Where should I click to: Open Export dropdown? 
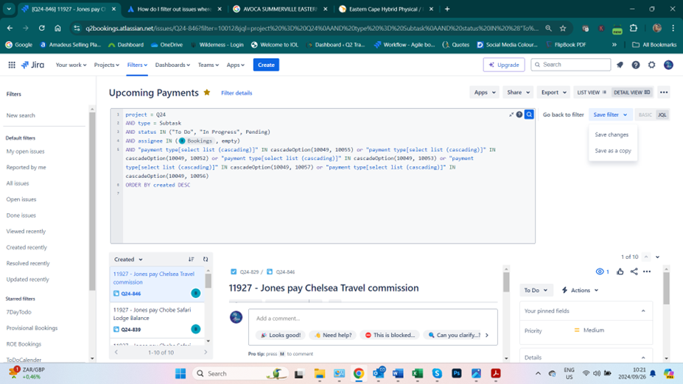(x=553, y=92)
